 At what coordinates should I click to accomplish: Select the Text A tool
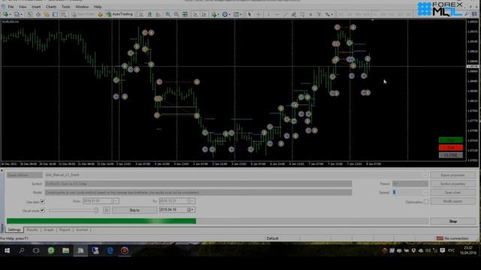point(310,14)
